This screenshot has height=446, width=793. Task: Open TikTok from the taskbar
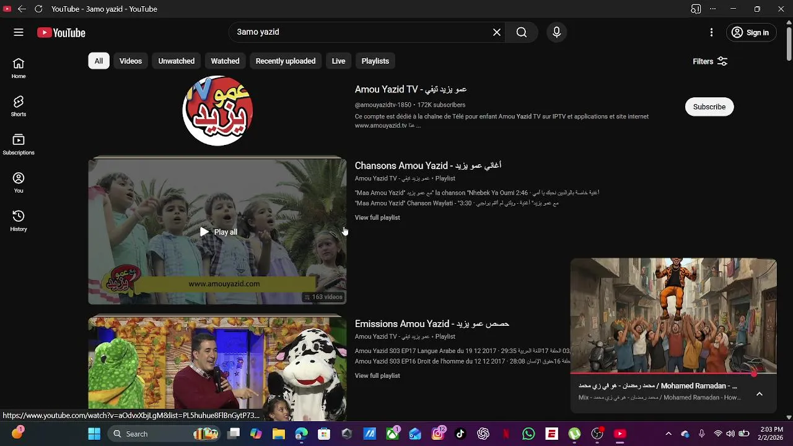click(460, 434)
